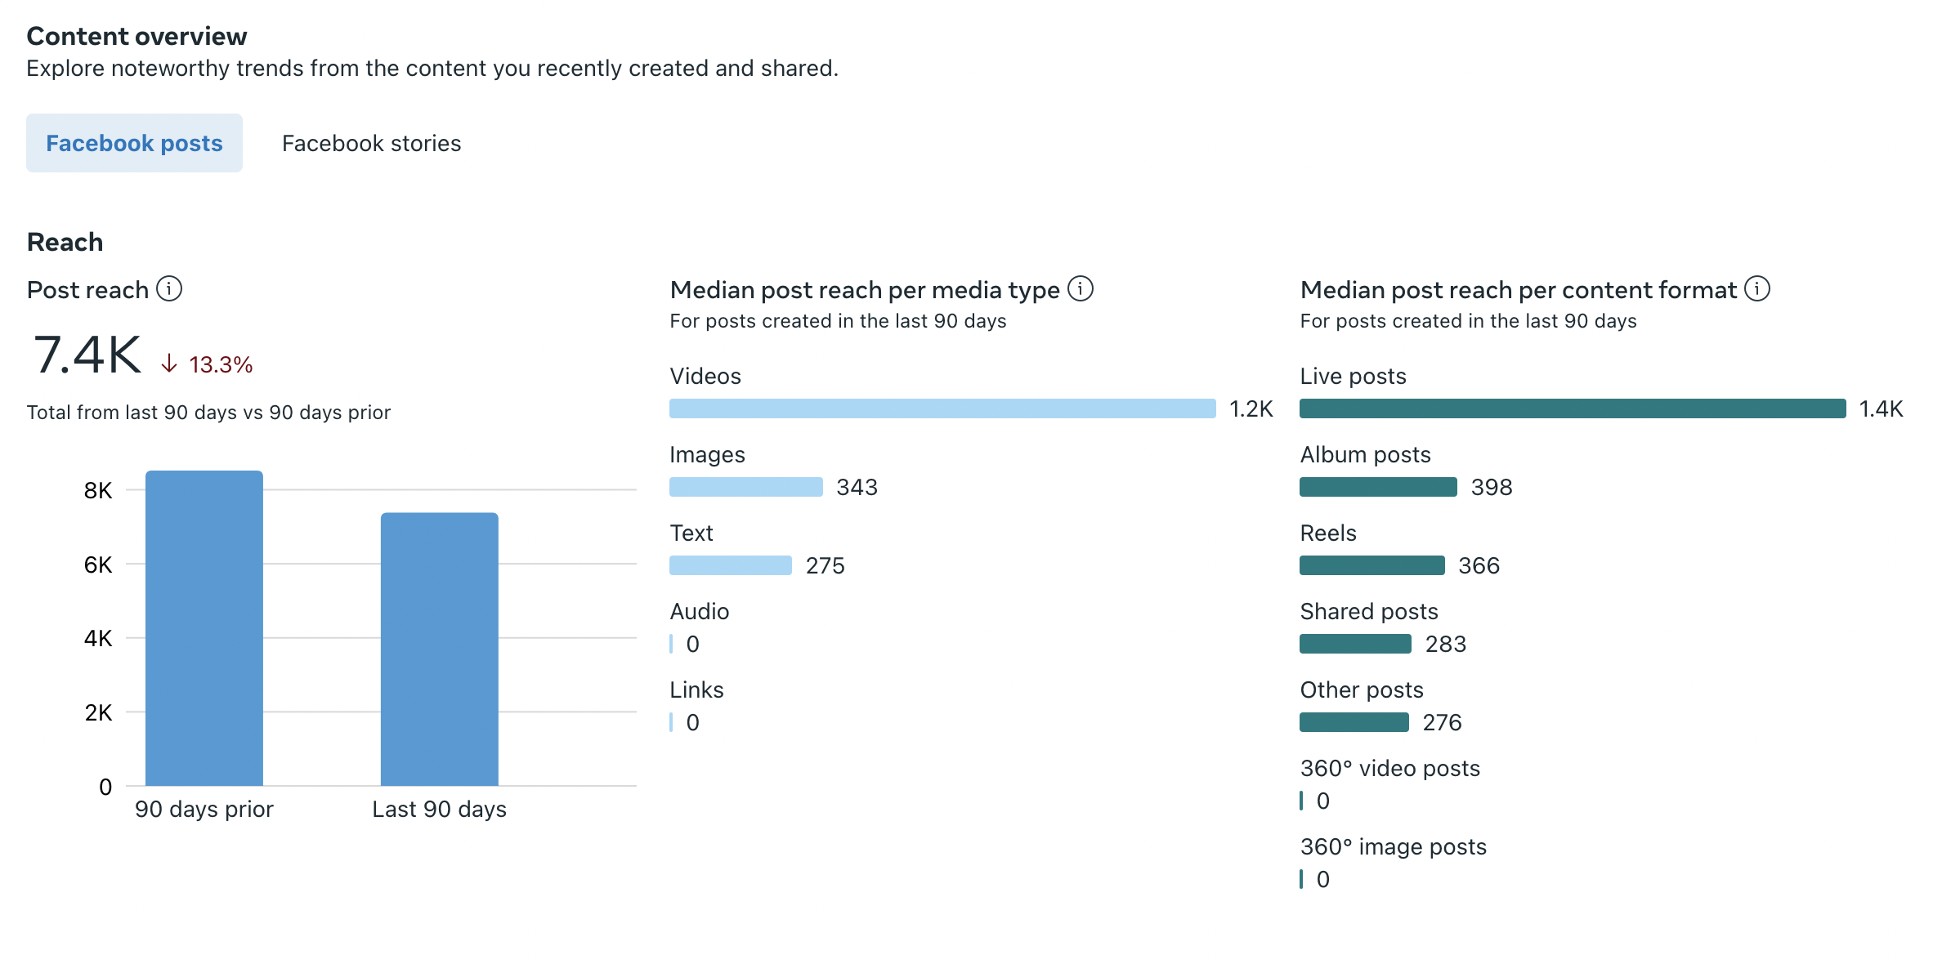Click the 7.4K post reach total
The height and width of the screenshot is (964, 1942).
point(87,355)
